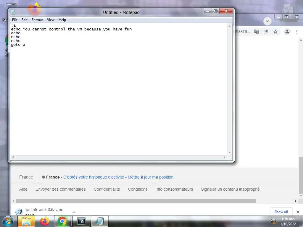The image size is (303, 227).
Task: Click 'Envoyer des commentaires' footer link
Action: click(60, 189)
